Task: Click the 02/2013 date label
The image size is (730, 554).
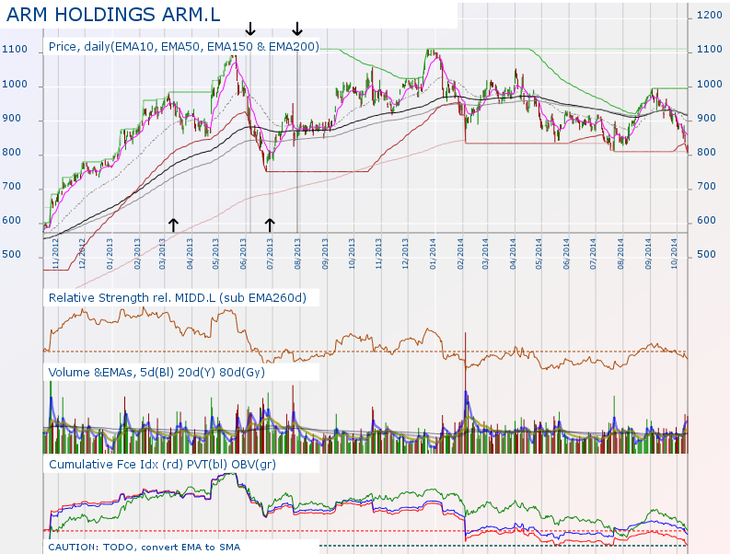Action: 137,254
